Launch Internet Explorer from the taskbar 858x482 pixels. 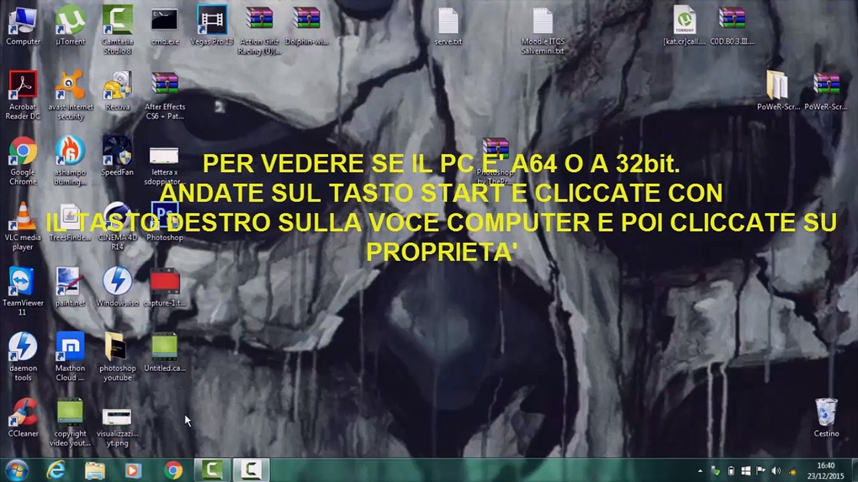tap(56, 470)
